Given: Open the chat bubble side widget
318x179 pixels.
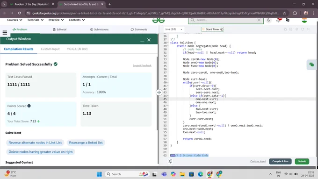Looking at the screenshot, I should tap(311, 64).
